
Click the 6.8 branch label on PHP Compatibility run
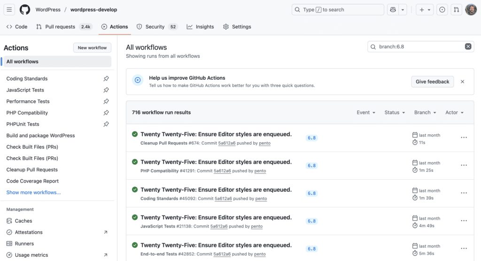312,166
